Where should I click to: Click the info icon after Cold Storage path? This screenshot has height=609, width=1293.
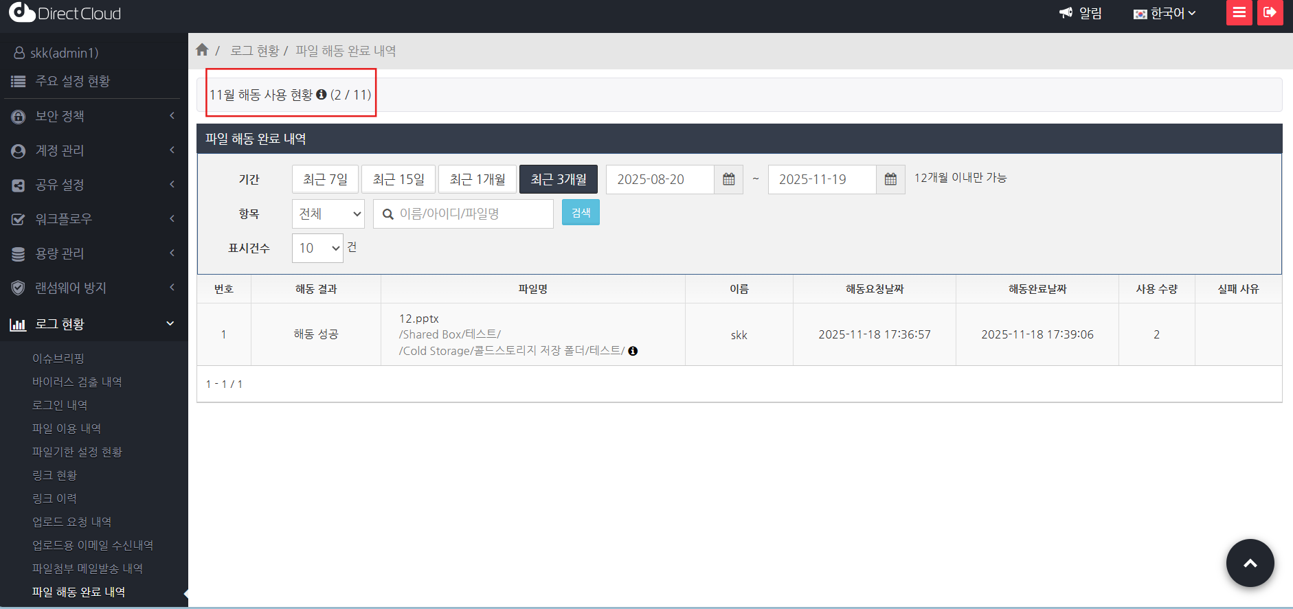tap(633, 351)
